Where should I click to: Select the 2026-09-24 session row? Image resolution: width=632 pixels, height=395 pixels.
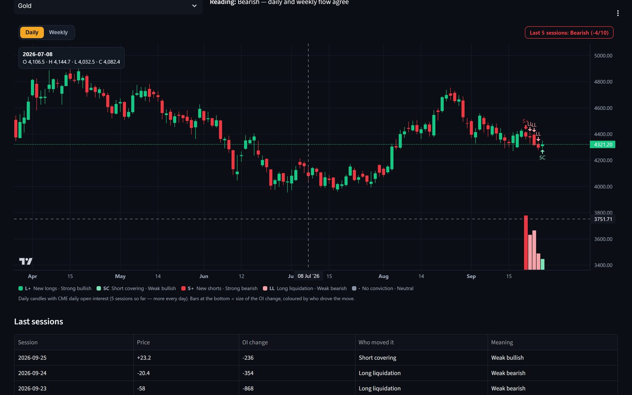click(316, 373)
